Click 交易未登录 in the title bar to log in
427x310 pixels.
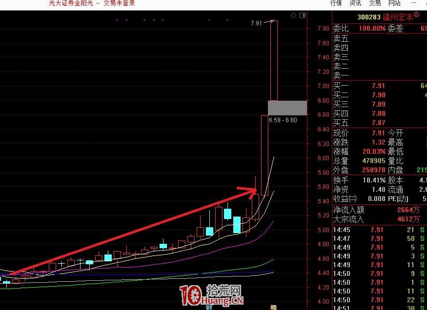click(119, 3)
